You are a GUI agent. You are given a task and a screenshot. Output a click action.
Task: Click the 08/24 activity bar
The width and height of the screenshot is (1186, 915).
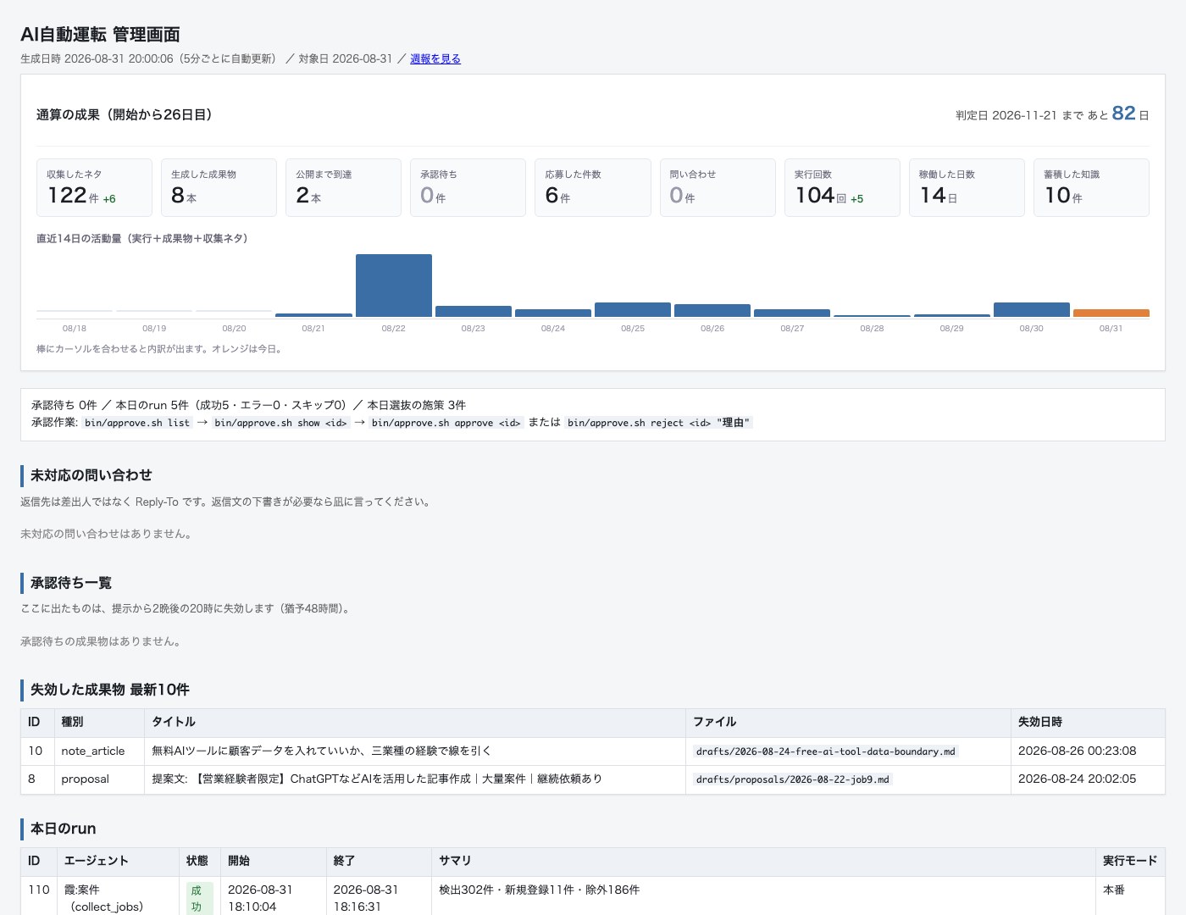coord(553,313)
